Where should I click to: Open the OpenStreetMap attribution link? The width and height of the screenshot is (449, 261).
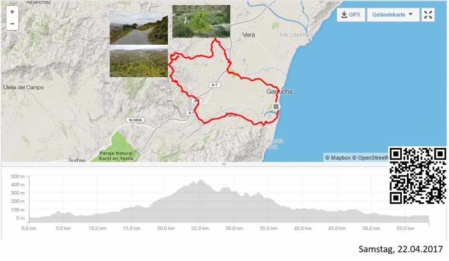[370, 157]
